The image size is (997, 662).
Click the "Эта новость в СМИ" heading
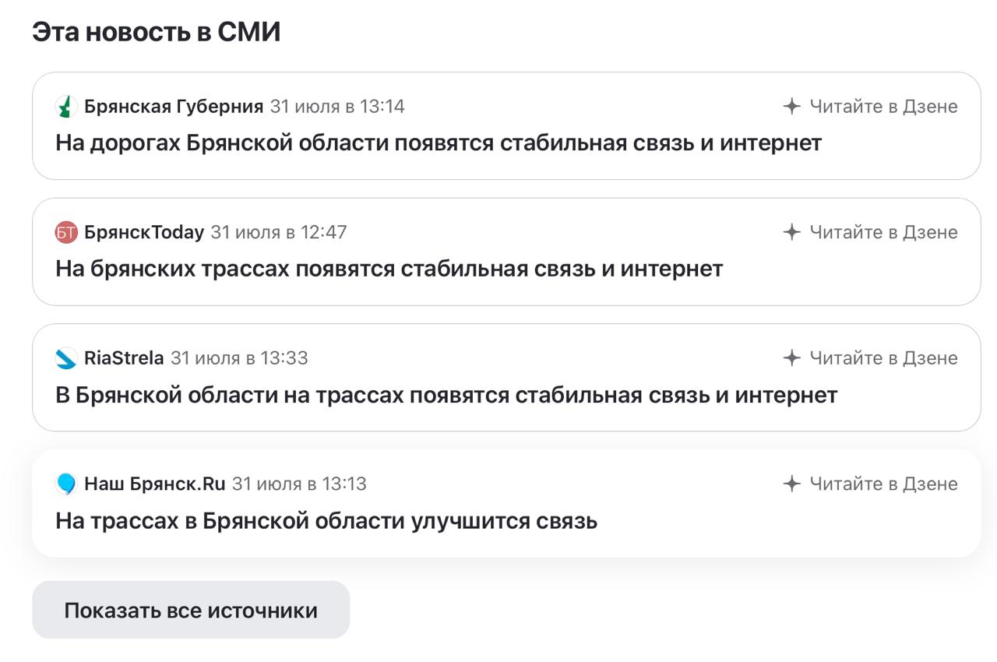point(156,33)
